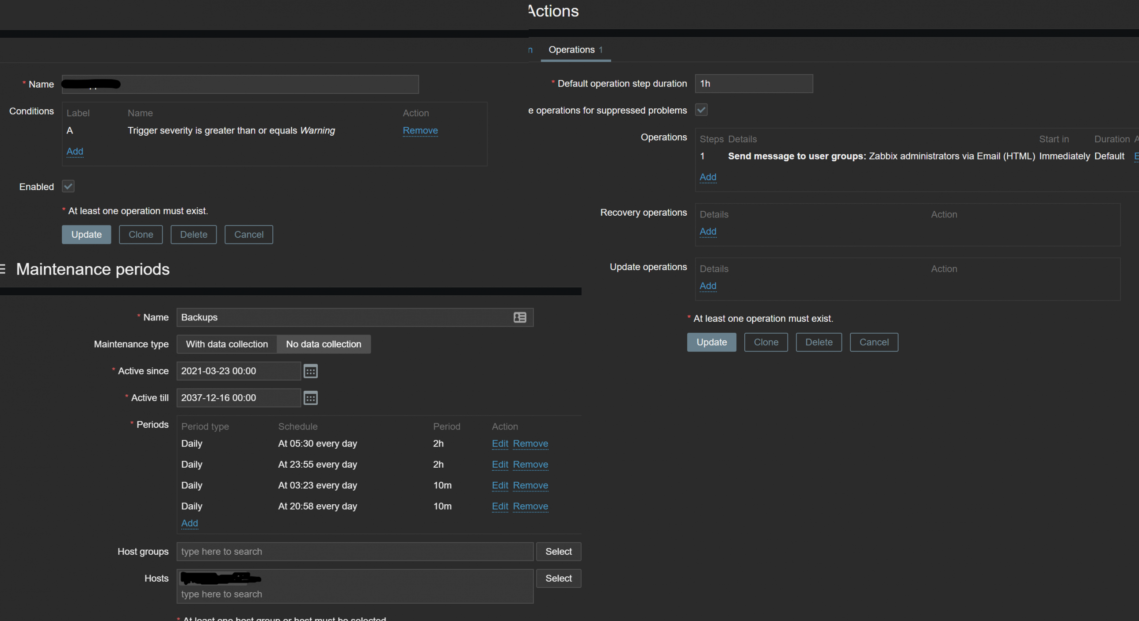Remove the 20:58 daily maintenance period
The height and width of the screenshot is (621, 1139).
530,506
